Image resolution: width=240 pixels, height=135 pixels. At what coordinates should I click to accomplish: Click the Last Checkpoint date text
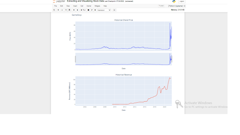pos(114,1)
